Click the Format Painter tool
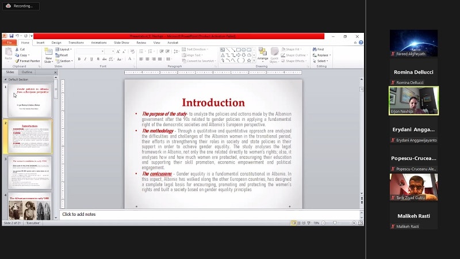 coord(27,61)
